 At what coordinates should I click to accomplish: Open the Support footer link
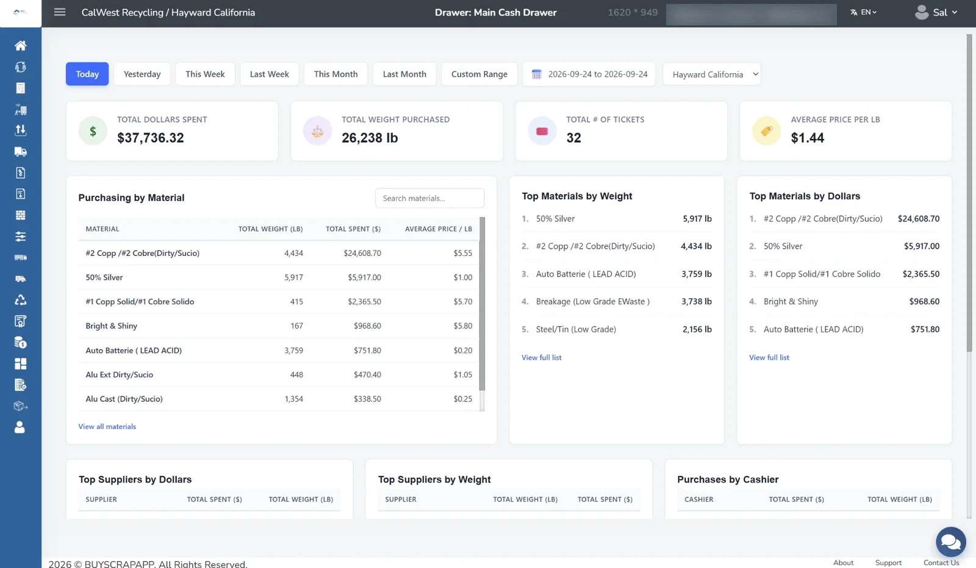coord(888,563)
